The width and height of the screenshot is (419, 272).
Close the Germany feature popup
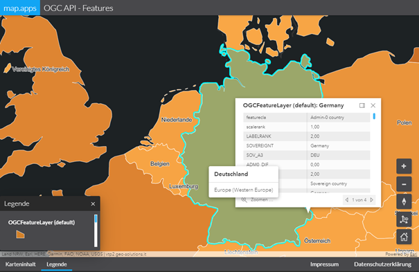[373, 105]
